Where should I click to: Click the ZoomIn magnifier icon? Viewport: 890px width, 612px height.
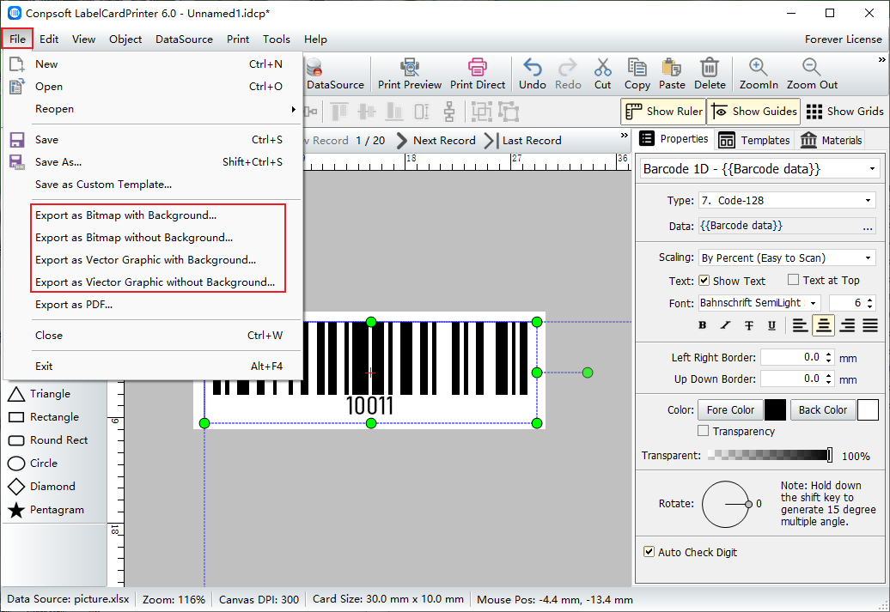759,67
